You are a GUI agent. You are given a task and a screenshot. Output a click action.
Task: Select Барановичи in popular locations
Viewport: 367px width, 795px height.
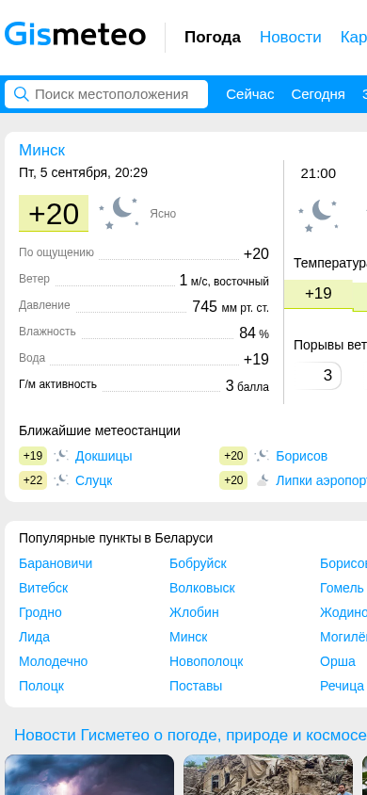click(x=56, y=564)
